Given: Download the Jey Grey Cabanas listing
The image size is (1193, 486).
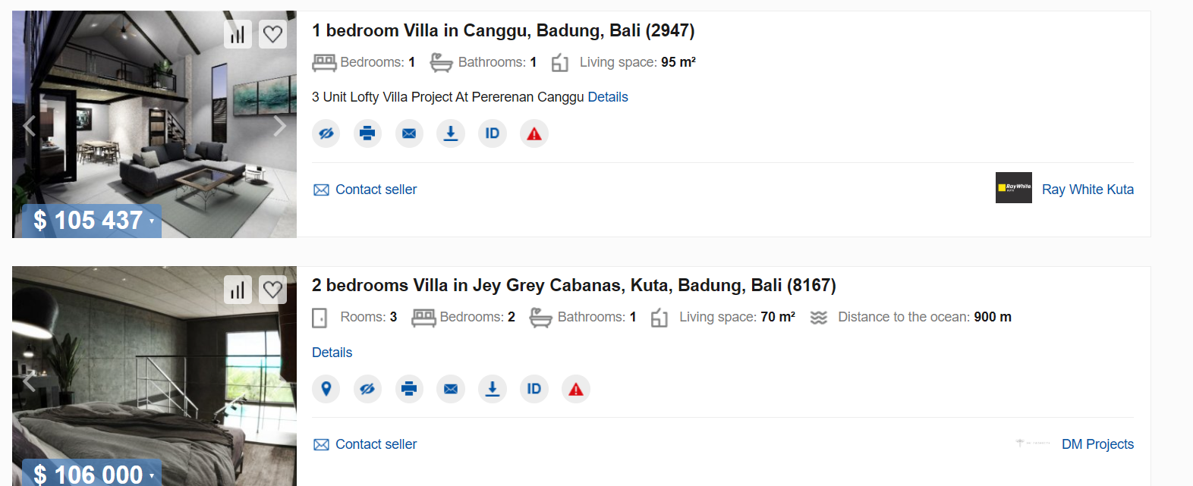Looking at the screenshot, I should coord(493,389).
